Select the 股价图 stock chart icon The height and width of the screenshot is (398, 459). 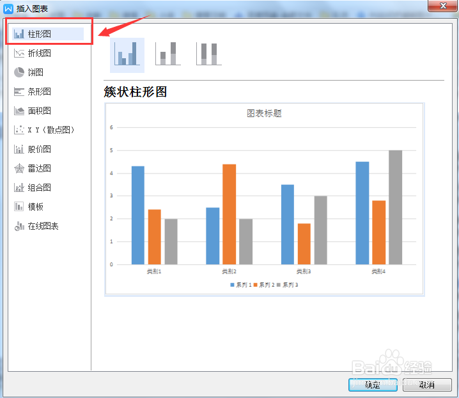pyautogui.click(x=19, y=149)
